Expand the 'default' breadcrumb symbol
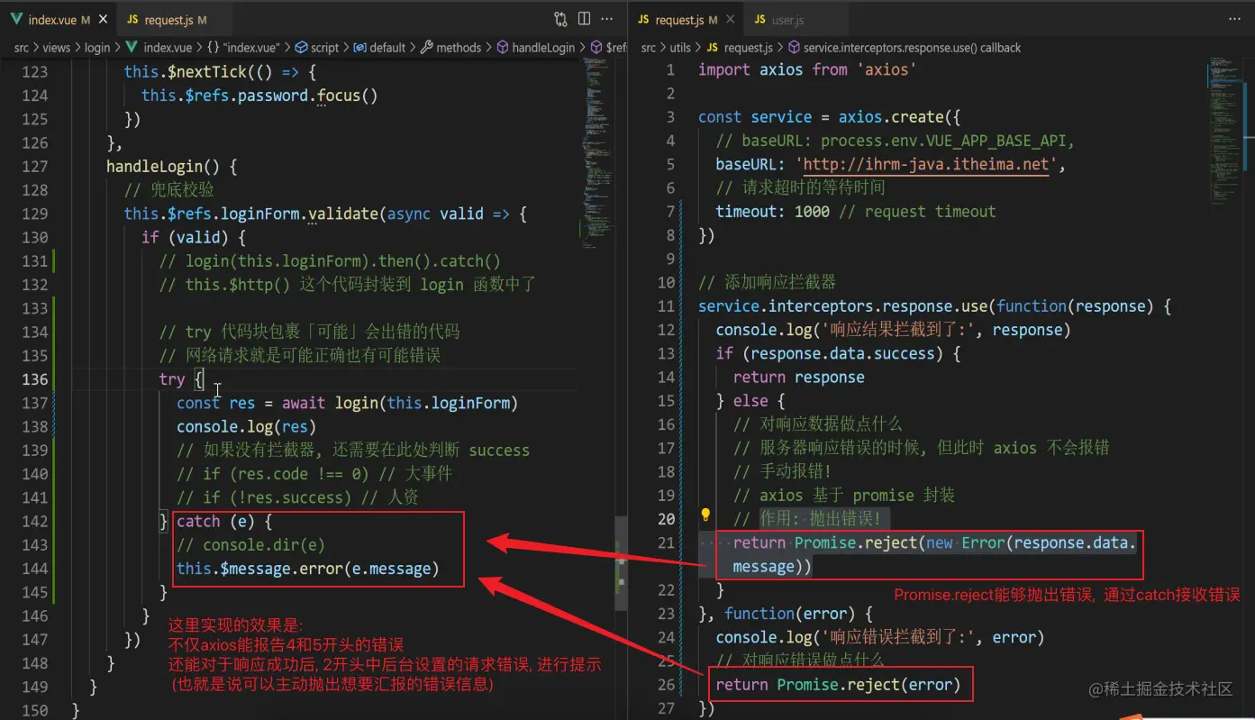Viewport: 1255px width, 720px height. [x=379, y=48]
